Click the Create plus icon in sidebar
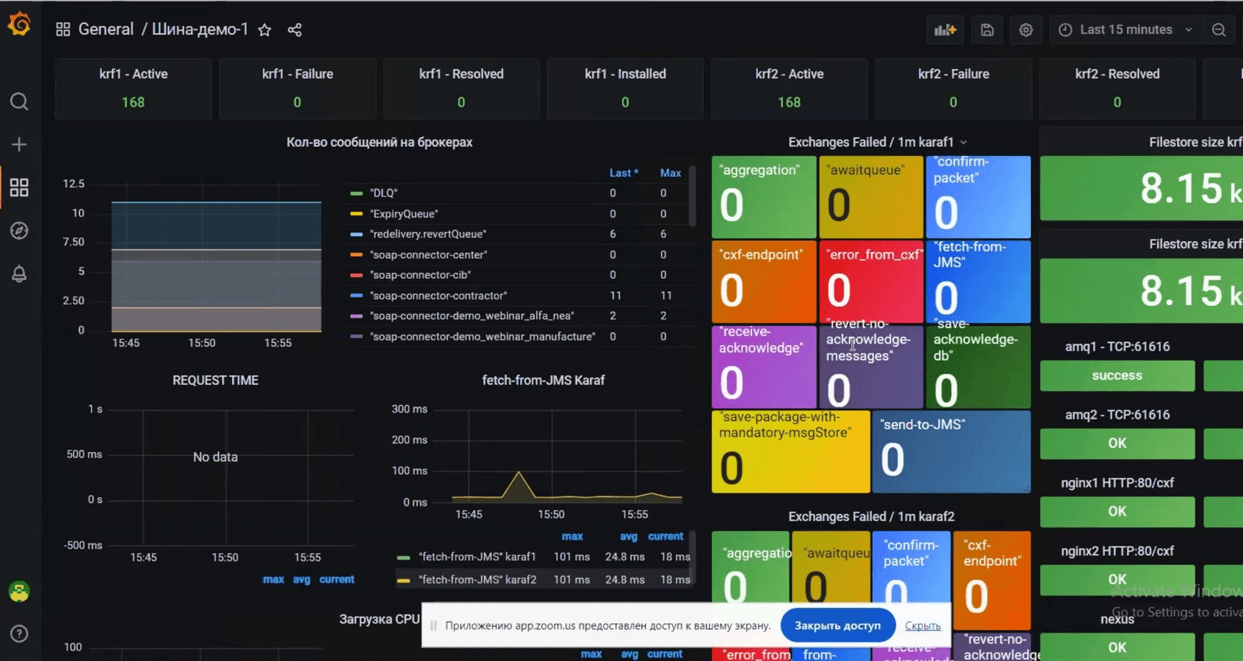The height and width of the screenshot is (661, 1243). tap(19, 144)
